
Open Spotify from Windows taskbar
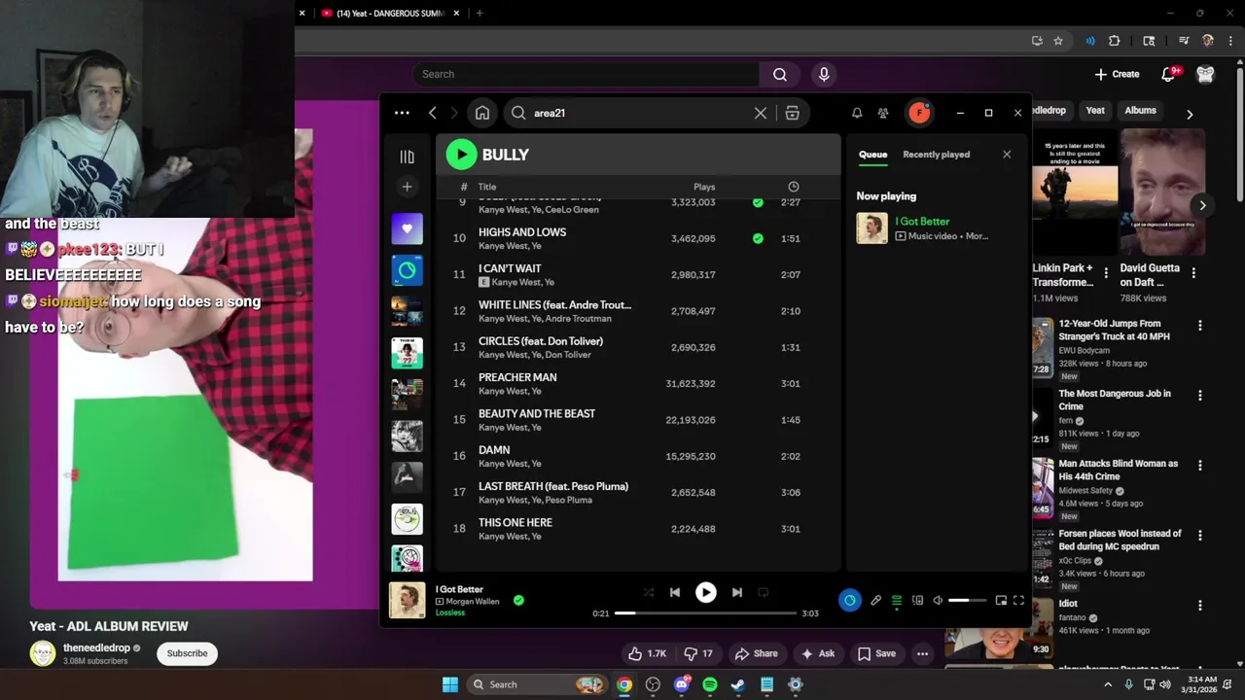click(710, 684)
